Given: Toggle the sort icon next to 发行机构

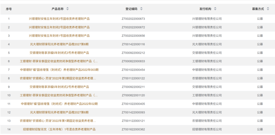Looking at the screenshot, I should pyautogui.click(x=215, y=9).
